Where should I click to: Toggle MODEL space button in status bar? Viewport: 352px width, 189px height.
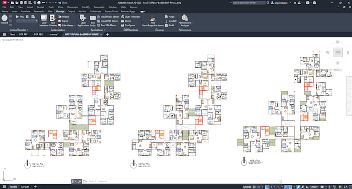(x=247, y=187)
